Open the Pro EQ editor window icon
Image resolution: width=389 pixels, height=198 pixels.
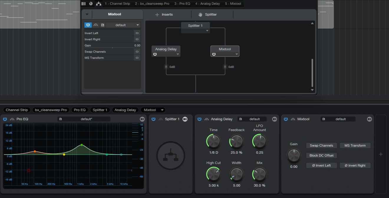click(142, 119)
